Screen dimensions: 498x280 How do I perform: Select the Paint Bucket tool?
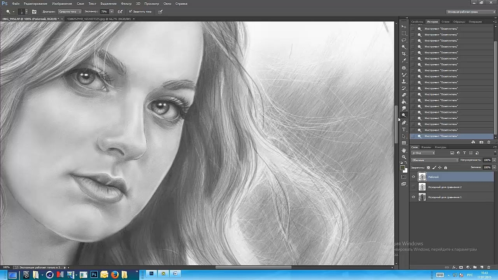pyautogui.click(x=404, y=102)
